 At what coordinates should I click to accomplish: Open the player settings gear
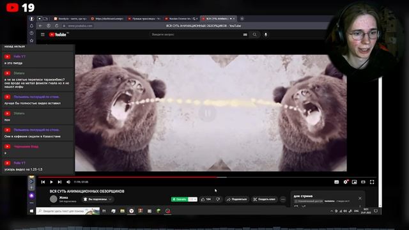pyautogui.click(x=346, y=182)
